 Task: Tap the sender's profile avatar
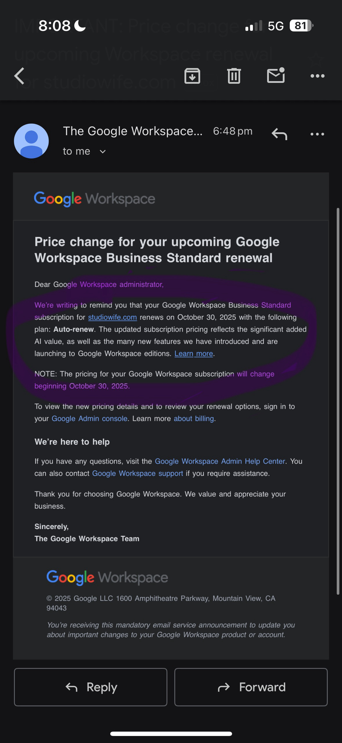[32, 141]
